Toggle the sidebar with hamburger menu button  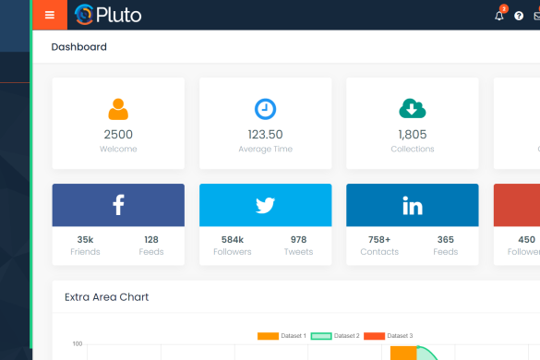[50, 15]
